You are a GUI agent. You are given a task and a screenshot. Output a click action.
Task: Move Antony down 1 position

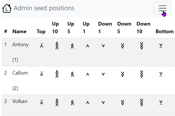pyautogui.click(x=103, y=46)
